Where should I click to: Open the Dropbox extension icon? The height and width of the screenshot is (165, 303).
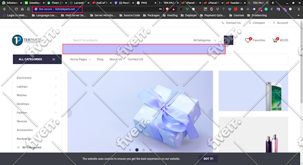point(217,9)
